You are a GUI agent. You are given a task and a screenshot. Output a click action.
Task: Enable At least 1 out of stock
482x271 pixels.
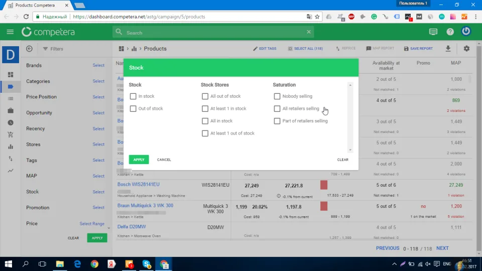click(205, 133)
